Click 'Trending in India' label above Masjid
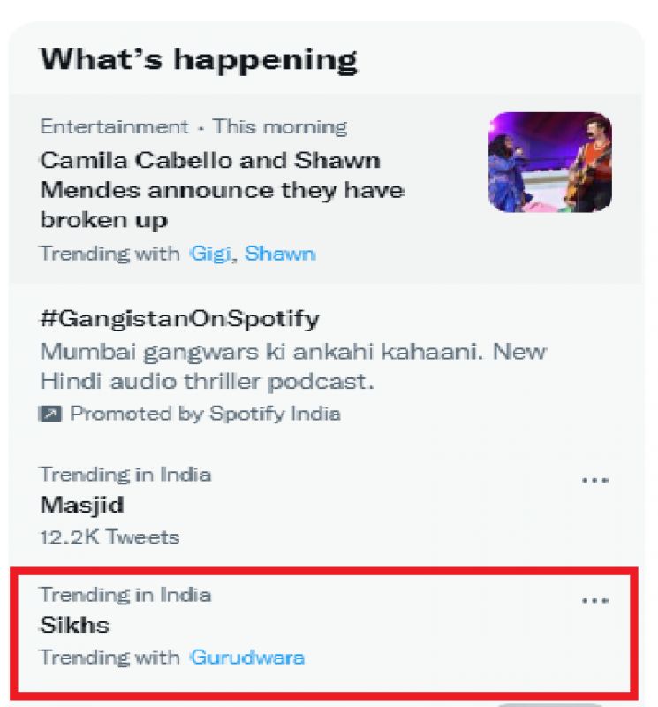Image resolution: width=658 pixels, height=707 pixels. [x=125, y=475]
